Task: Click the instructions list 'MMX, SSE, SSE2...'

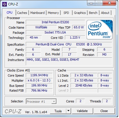Action: pos(69,61)
